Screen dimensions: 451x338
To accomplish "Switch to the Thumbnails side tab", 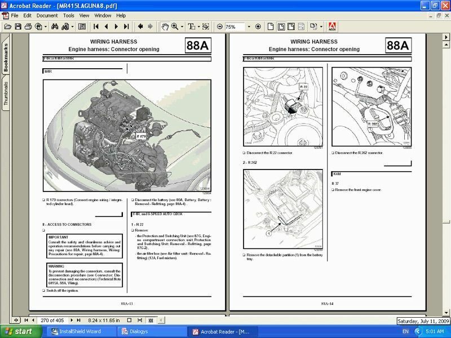I will point(6,94).
